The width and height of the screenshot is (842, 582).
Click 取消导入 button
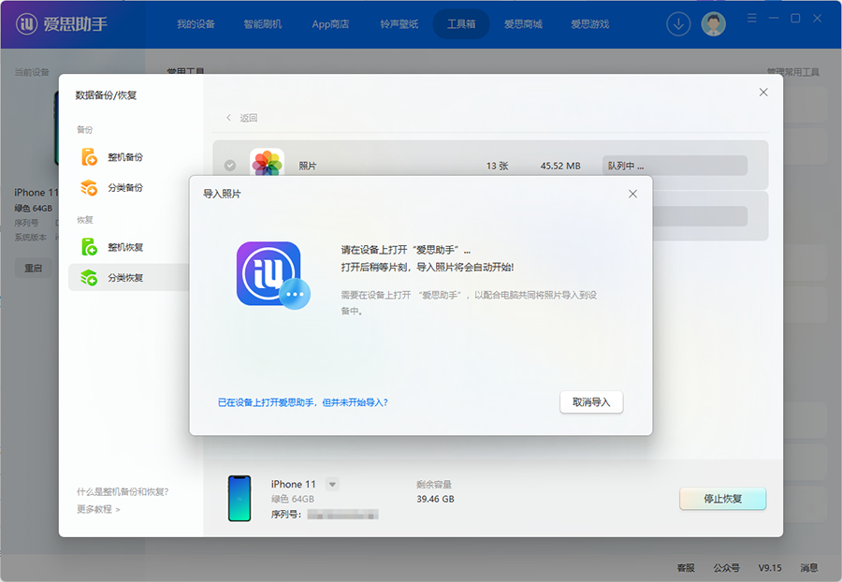point(591,402)
